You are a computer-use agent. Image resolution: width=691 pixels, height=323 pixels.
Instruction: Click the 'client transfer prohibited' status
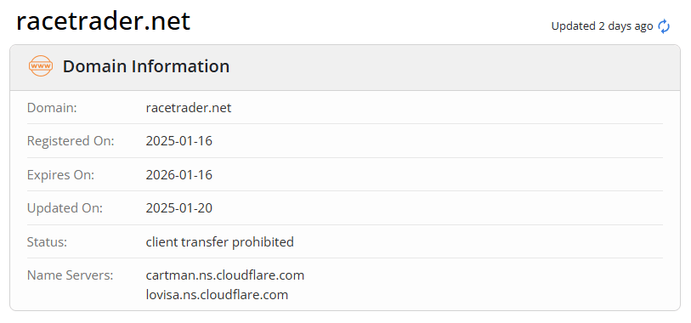[219, 242]
